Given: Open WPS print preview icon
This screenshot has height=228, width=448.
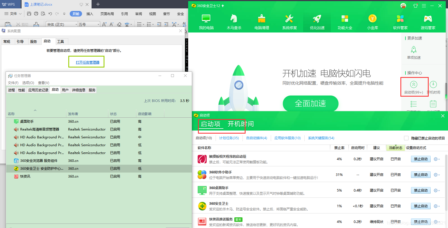Looking at the screenshot, I should [x=43, y=13].
